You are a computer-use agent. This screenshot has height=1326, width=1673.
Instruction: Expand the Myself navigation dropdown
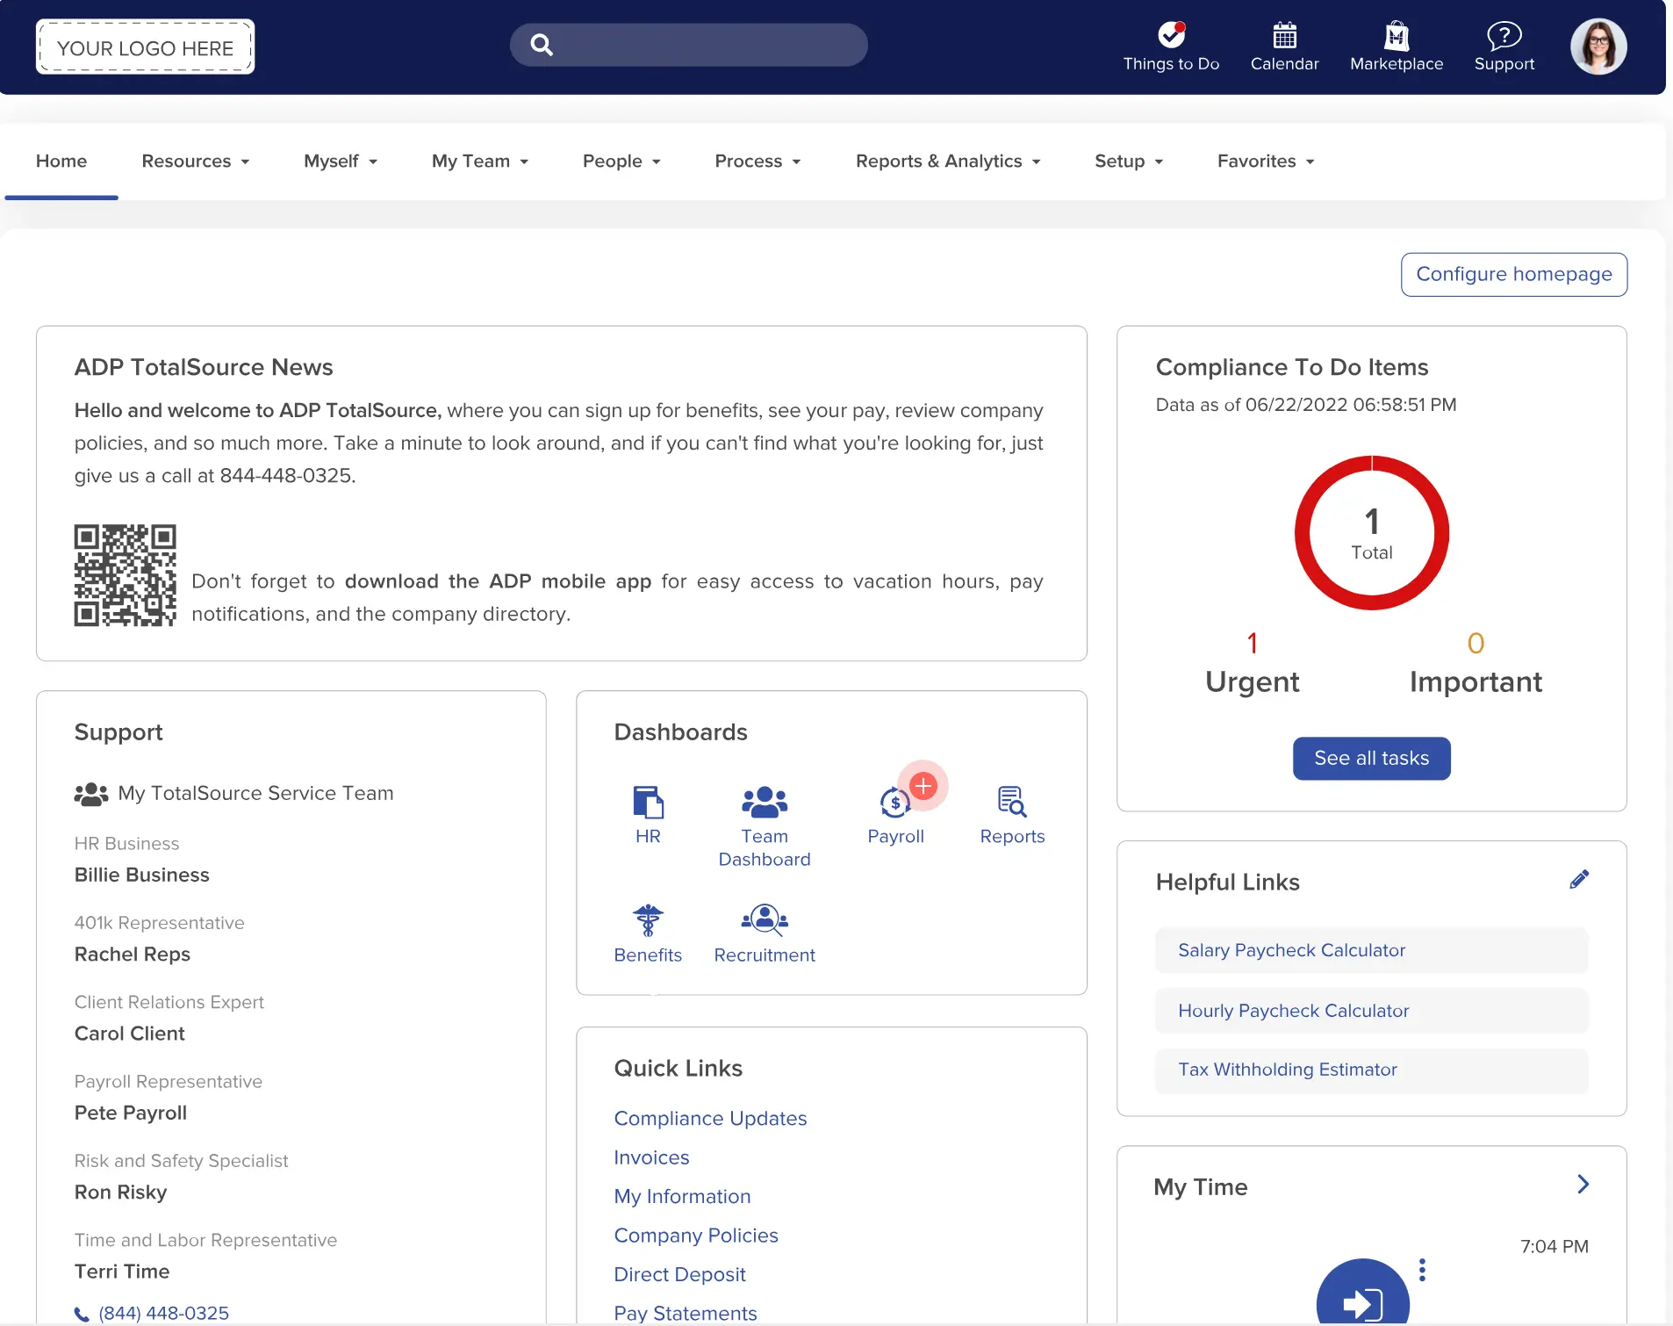[x=341, y=162]
